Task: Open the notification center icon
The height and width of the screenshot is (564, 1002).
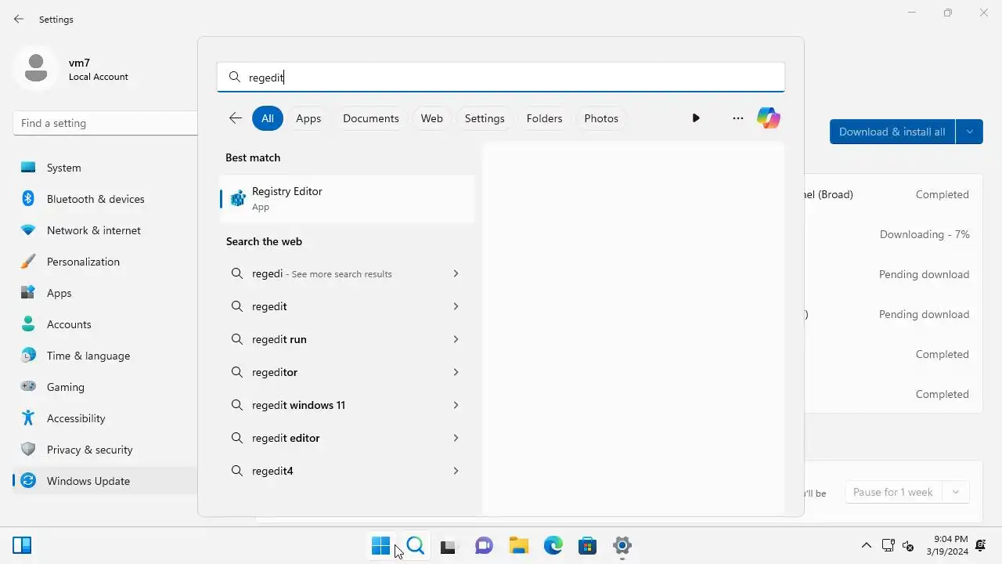Action: pos(981,546)
